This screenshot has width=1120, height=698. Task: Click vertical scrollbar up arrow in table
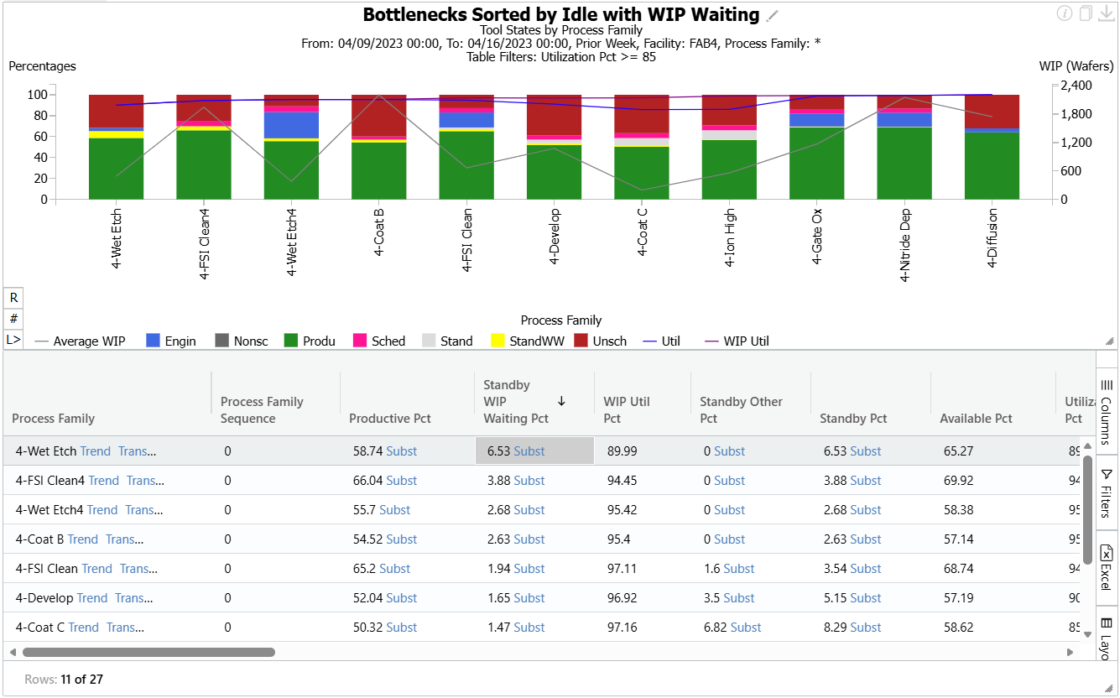pyautogui.click(x=1088, y=445)
